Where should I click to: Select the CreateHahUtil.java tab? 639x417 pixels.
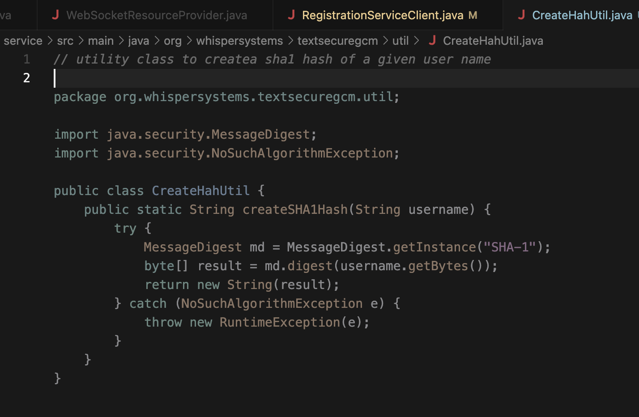(x=571, y=15)
